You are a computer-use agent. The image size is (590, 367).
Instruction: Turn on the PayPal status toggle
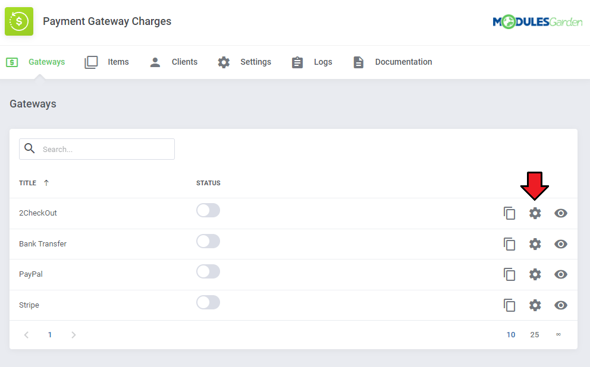click(x=208, y=271)
